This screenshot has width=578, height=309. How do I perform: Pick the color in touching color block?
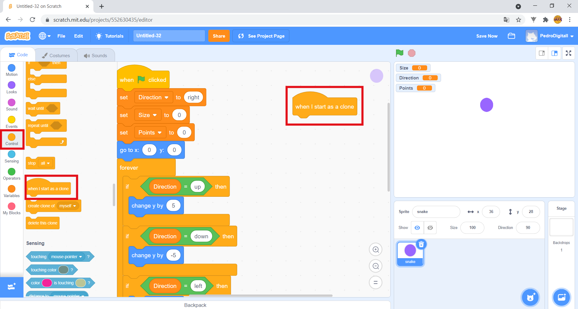(x=64, y=270)
